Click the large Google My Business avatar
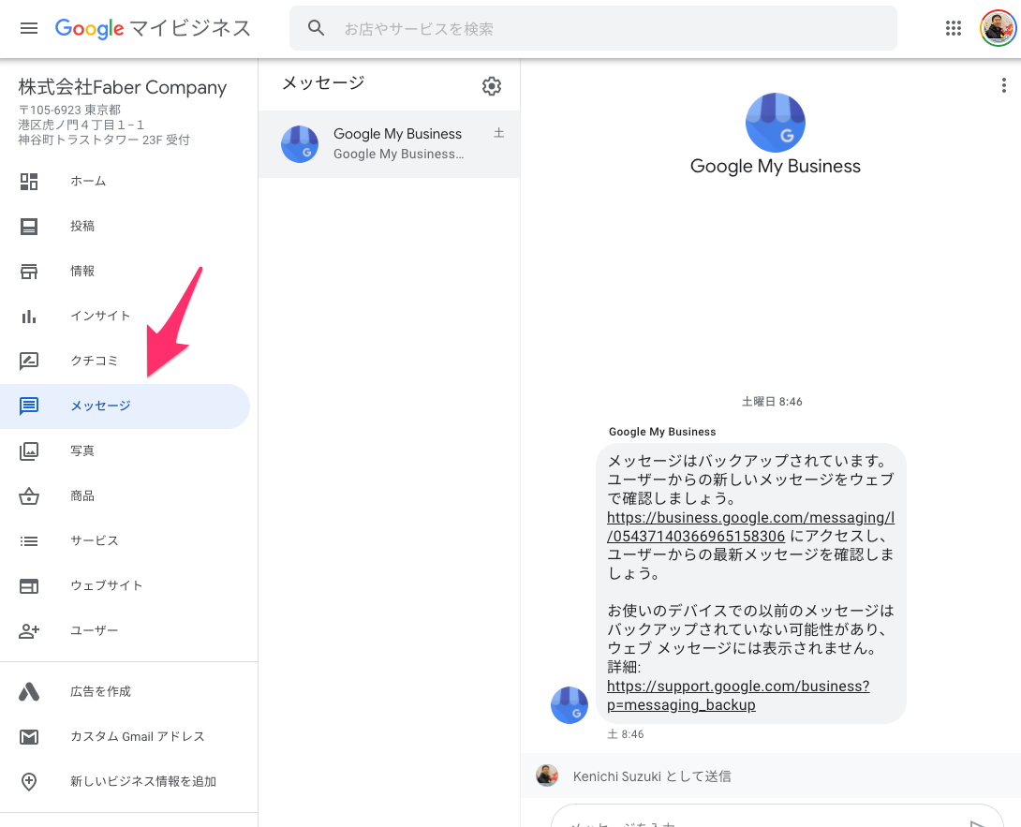Viewport: 1021px width, 827px height. [x=775, y=123]
